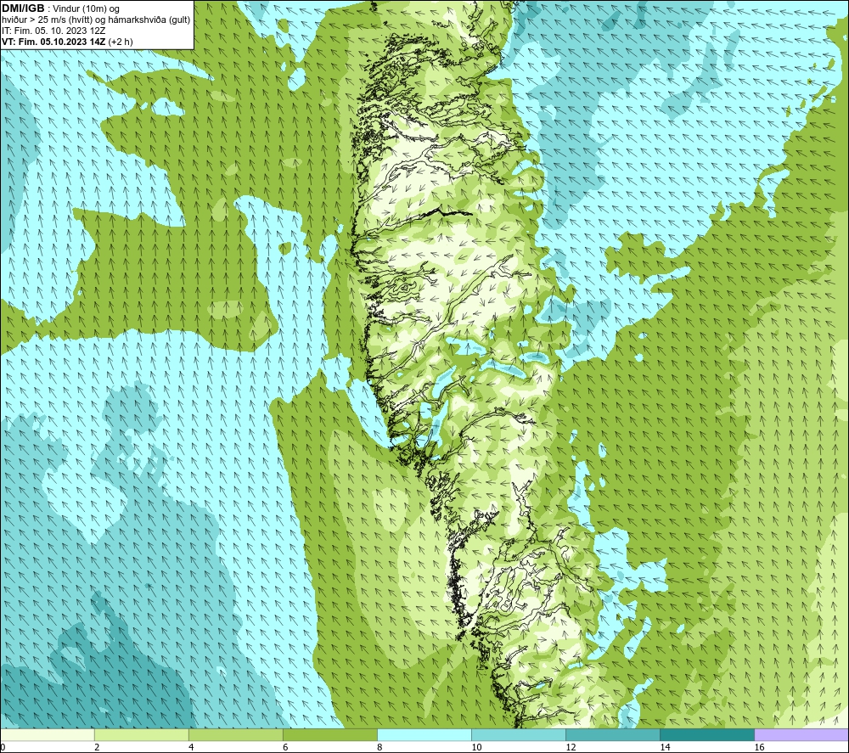Click the 14–16 dark teal color swatch
Image resolution: width=849 pixels, height=753 pixels.
click(x=707, y=734)
